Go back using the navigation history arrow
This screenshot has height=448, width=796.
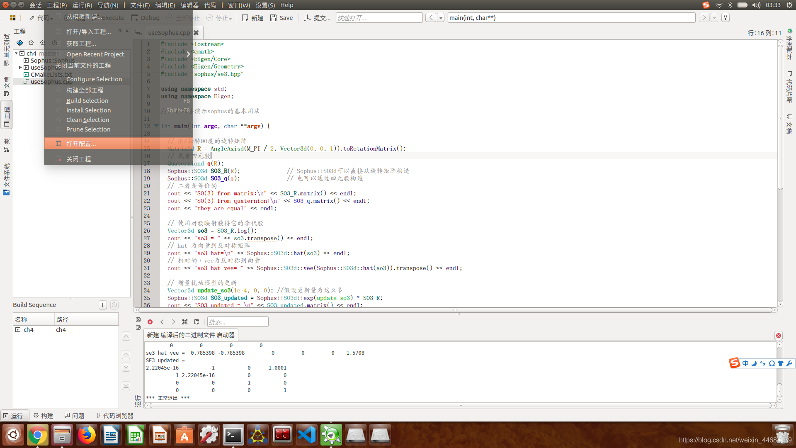pyautogui.click(x=431, y=17)
